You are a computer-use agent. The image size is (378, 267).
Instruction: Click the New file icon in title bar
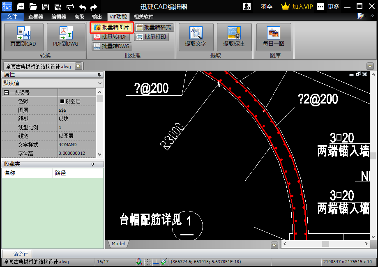(x=21, y=7)
